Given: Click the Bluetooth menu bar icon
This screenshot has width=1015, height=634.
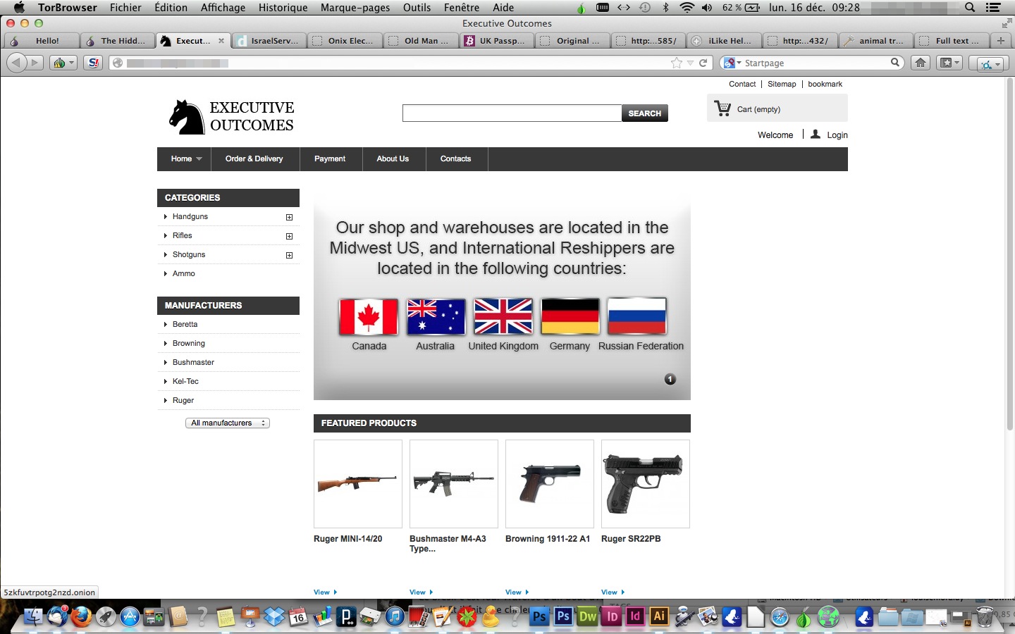Looking at the screenshot, I should (x=666, y=7).
